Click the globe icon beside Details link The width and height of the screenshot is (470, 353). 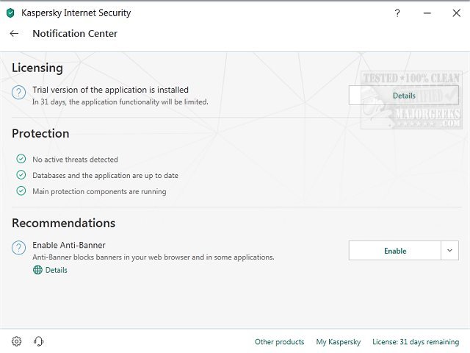click(37, 270)
